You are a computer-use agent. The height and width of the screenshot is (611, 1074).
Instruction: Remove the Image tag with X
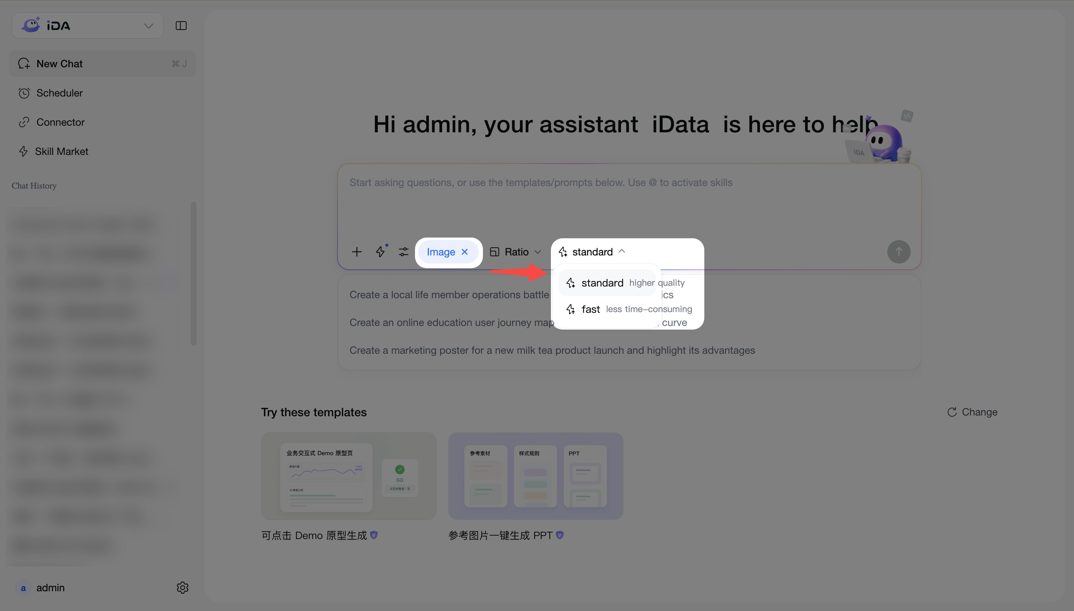(465, 252)
